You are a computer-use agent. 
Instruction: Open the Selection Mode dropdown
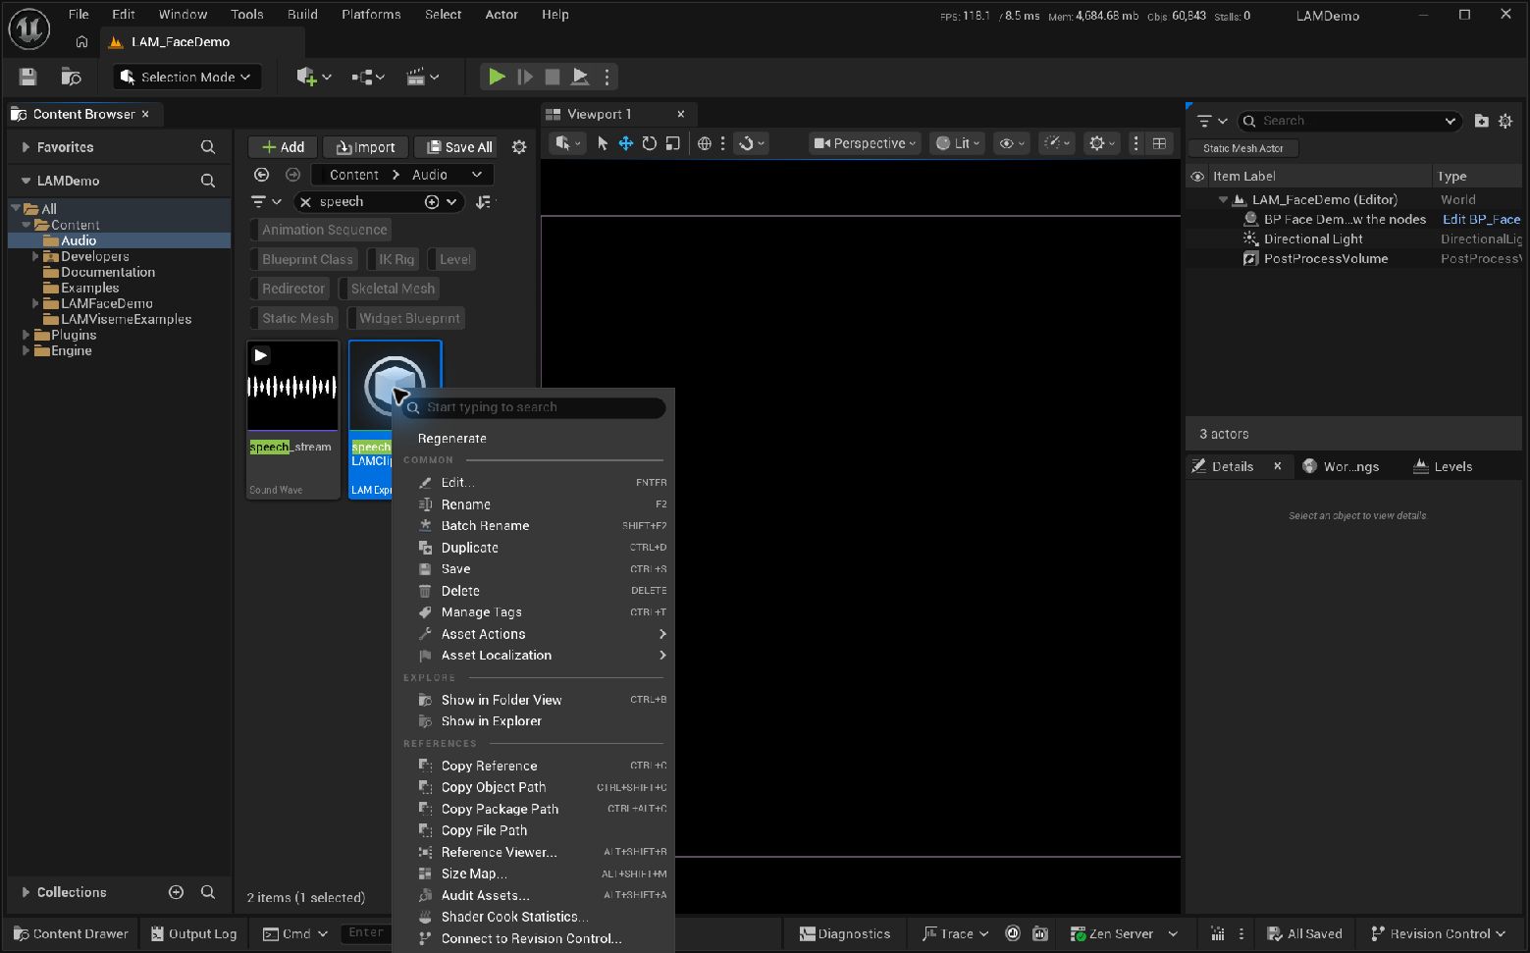click(186, 77)
